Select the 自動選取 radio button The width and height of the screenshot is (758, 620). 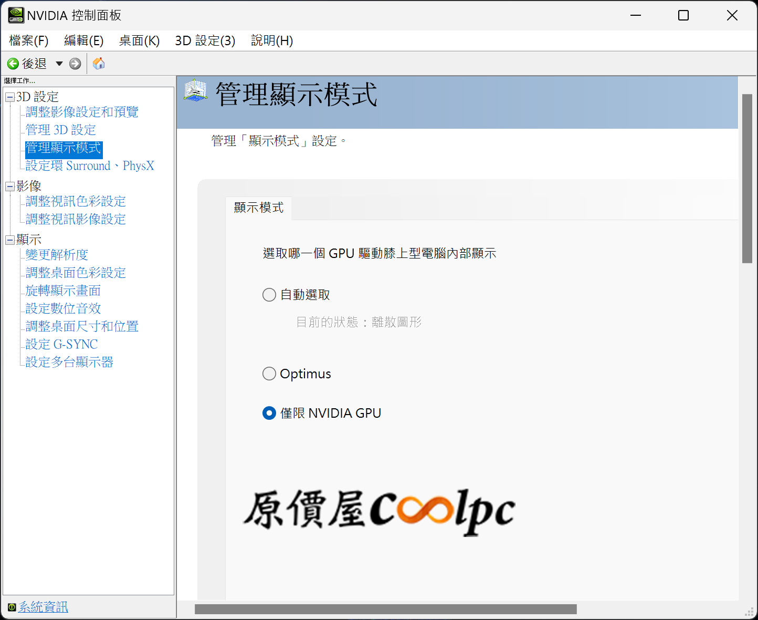coord(269,295)
